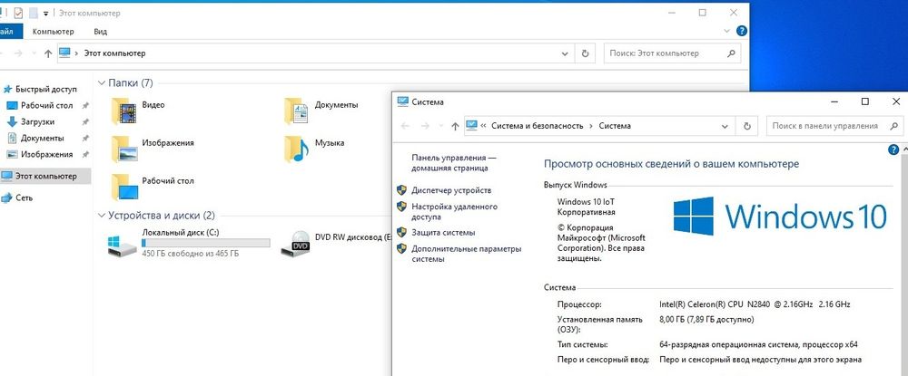Refresh the Explorer address bar

click(x=585, y=53)
